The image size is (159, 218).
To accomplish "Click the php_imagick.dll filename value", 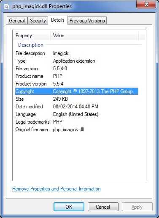I will [68, 130].
